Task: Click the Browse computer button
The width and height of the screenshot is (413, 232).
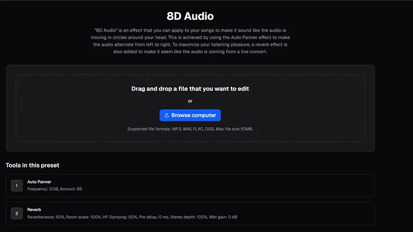Action: point(190,115)
